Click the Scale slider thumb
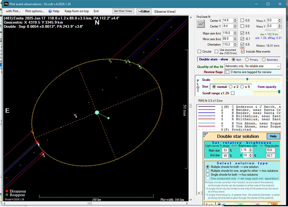Screen dimensions: 288x207 click(247, 79)
